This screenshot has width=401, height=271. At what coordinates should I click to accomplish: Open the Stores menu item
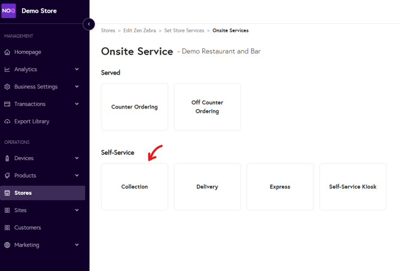[x=23, y=193]
